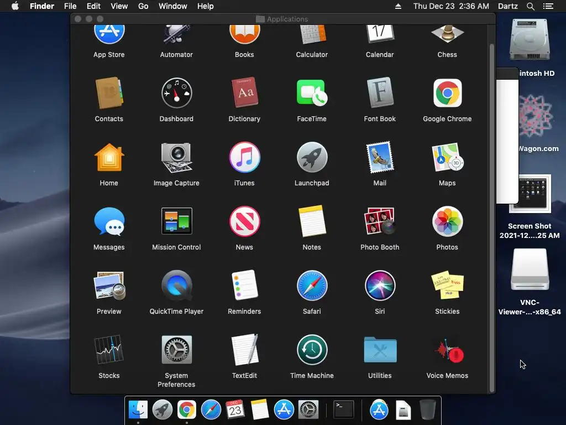566x425 pixels.
Task: Click the Dartz user name in menu bar
Action: pyautogui.click(x=508, y=6)
